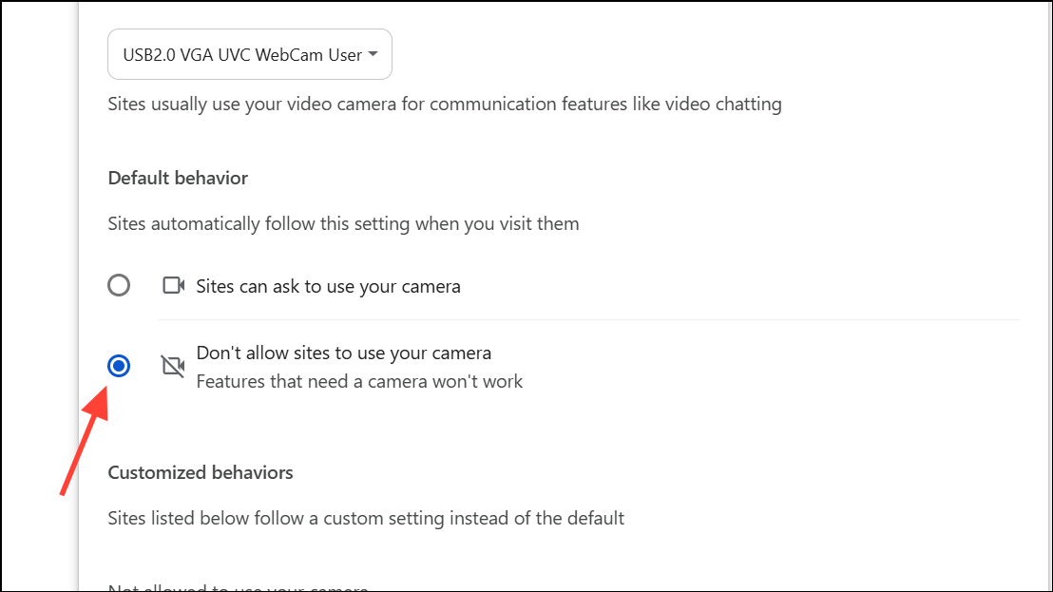Click the cut-off 'Not allowed to use your camera' text
Screen dimensions: 1053x592
[x=238, y=587]
